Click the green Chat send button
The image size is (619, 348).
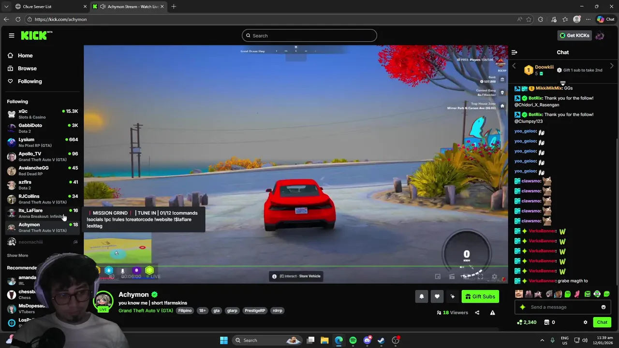click(602, 322)
